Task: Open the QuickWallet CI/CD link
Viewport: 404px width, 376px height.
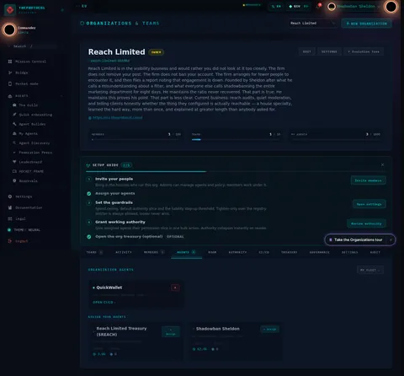Action: tap(104, 303)
